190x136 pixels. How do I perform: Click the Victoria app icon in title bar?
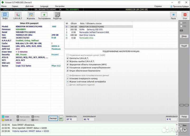click(x=3, y=2)
